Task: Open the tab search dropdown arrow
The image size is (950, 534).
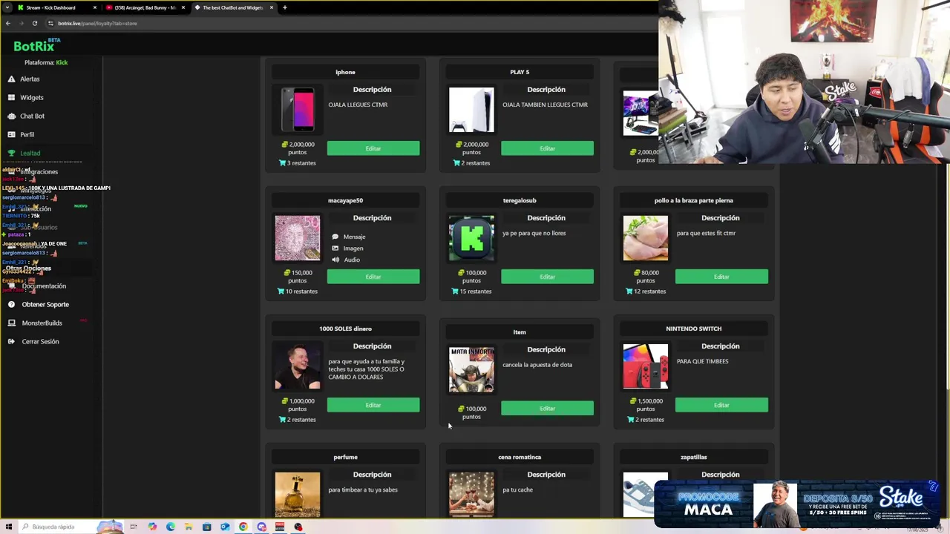Action: (7, 7)
